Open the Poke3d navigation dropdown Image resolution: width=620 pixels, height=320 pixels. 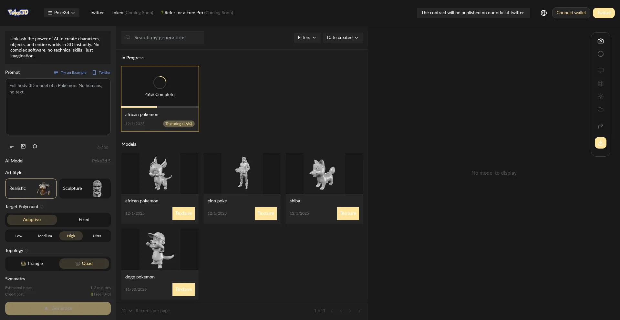pyautogui.click(x=61, y=13)
